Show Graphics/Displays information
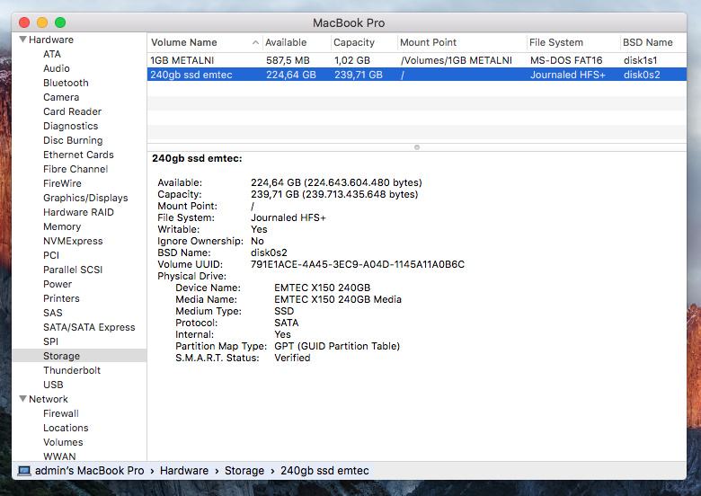Screen dimensions: 701x496 click(x=85, y=198)
